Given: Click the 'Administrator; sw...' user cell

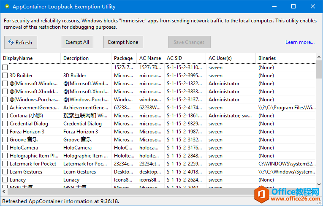Looking at the screenshot, I should tap(231, 116).
